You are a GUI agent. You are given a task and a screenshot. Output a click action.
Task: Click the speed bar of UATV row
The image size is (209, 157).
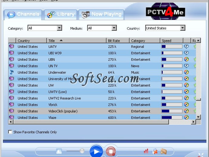click(x=171, y=46)
